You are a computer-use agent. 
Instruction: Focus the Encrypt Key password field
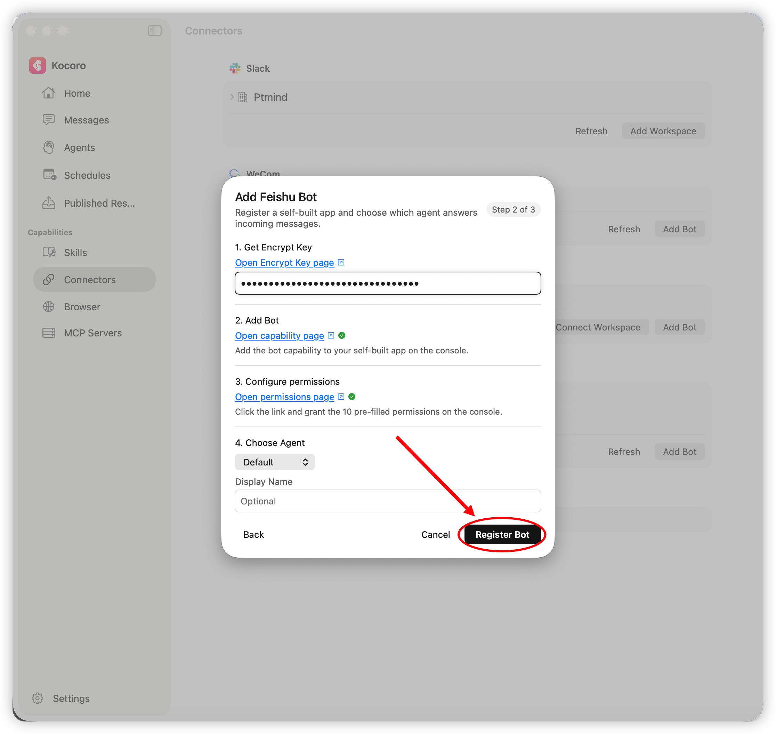click(x=388, y=283)
